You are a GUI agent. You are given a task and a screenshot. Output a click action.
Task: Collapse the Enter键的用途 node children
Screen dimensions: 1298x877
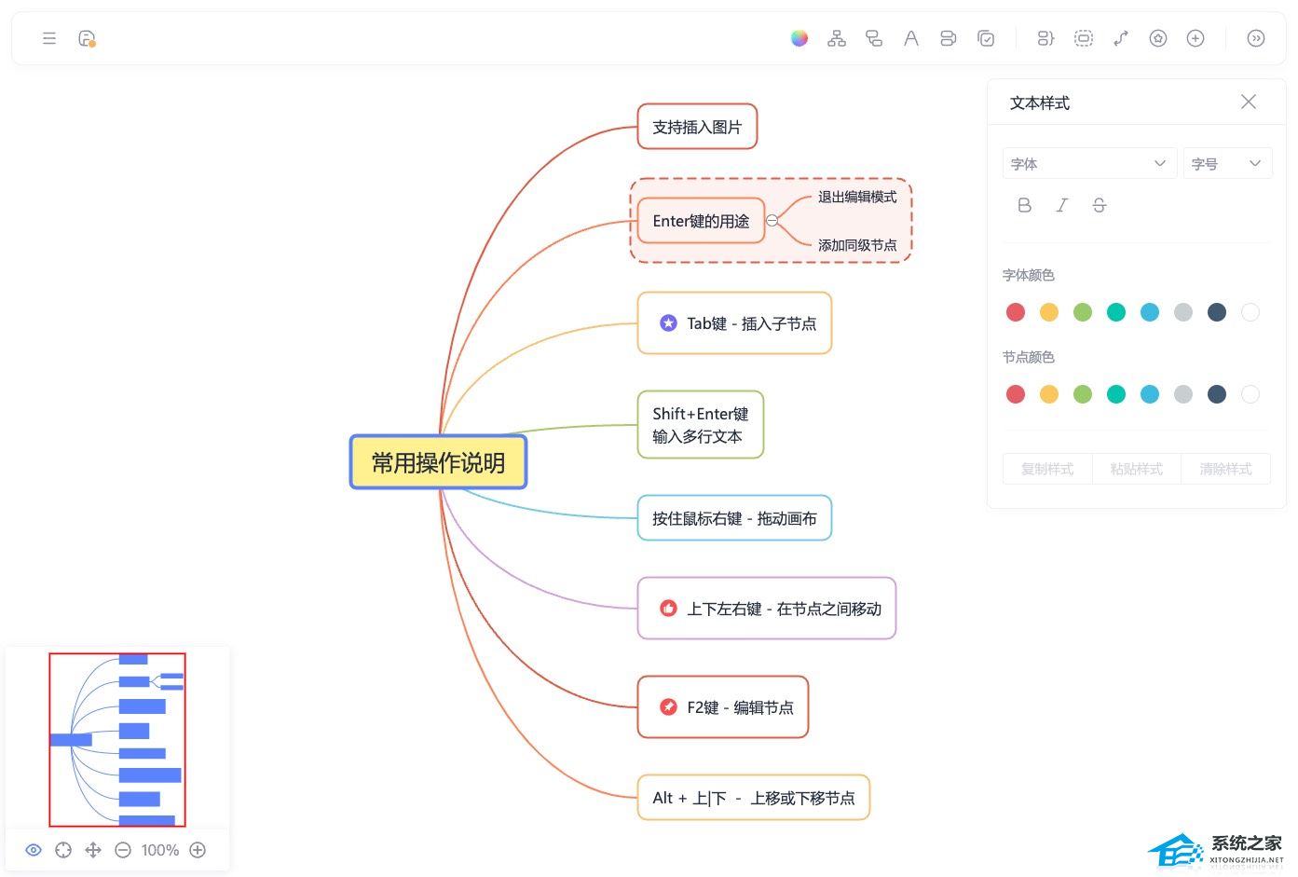772,221
